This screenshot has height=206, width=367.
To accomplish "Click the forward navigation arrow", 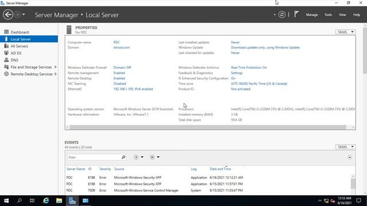I will point(17,15).
